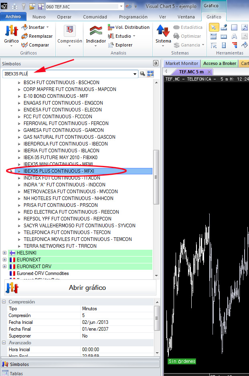The image size is (249, 376).
Task: Expand the EURONEXT market node
Action: [4, 259]
